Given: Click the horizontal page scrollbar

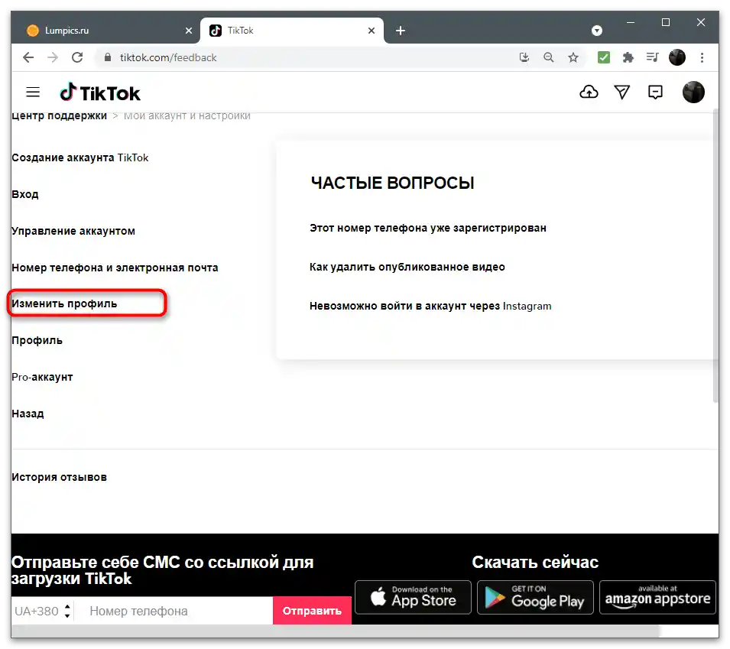Looking at the screenshot, I should (336, 631).
